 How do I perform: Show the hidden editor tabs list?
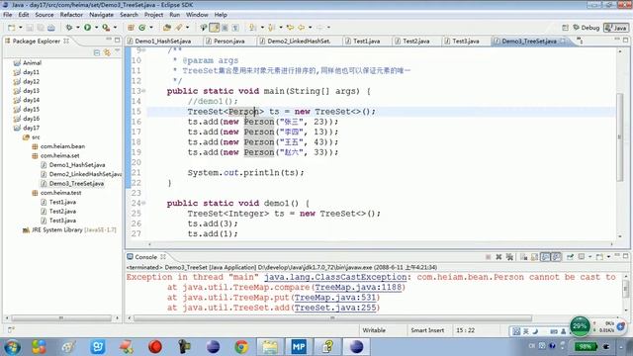click(580, 41)
